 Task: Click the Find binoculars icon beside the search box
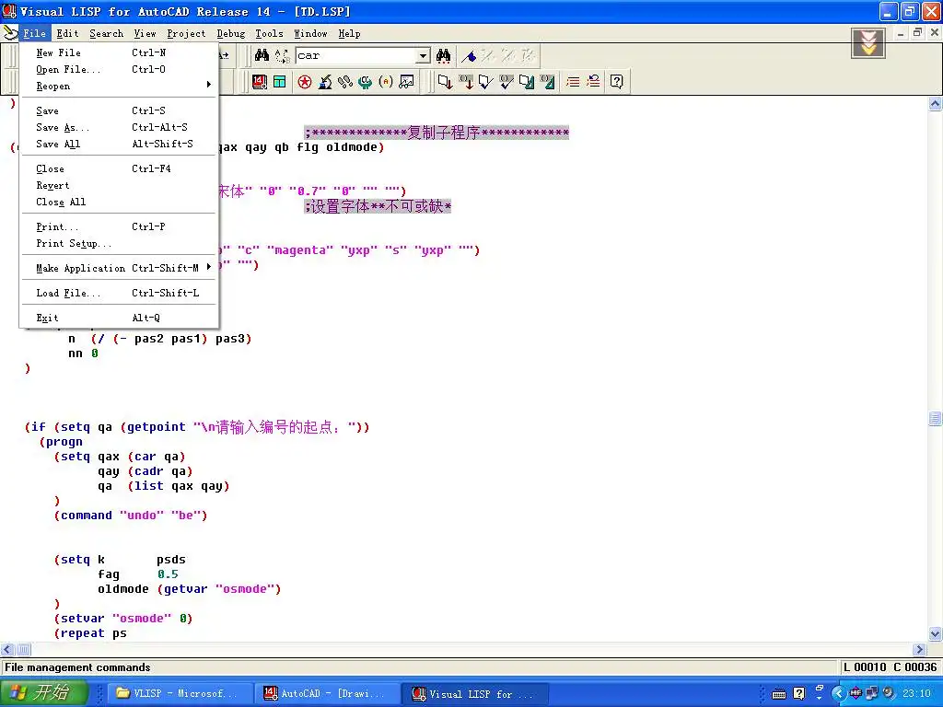[x=262, y=55]
